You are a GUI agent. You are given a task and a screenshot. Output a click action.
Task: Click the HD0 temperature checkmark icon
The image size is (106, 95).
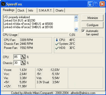(x=57, y=48)
